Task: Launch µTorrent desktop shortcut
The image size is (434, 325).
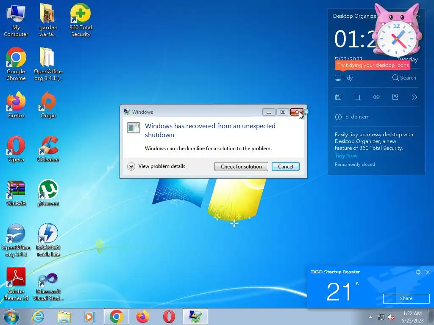Action: tap(48, 193)
